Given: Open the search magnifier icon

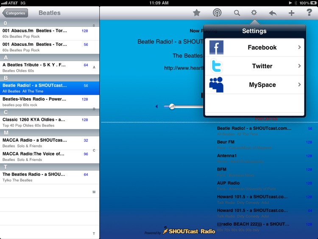Looking at the screenshot, I should point(237,13).
